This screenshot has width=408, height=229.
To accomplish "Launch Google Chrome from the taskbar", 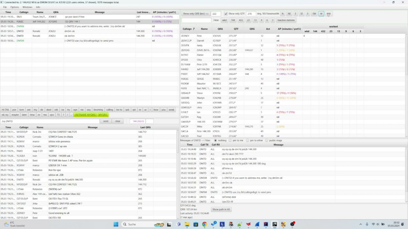I will click(204, 224).
